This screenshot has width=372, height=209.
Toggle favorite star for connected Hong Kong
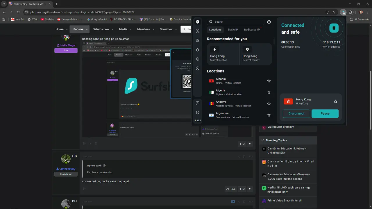(336, 101)
